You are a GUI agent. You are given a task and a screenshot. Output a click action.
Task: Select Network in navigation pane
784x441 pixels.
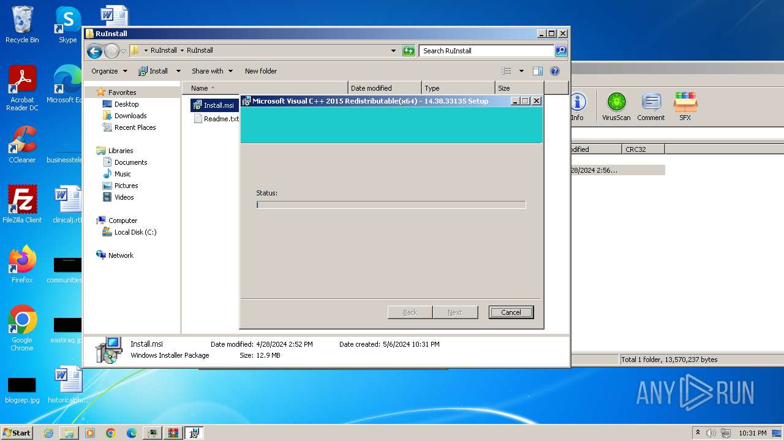[121, 255]
